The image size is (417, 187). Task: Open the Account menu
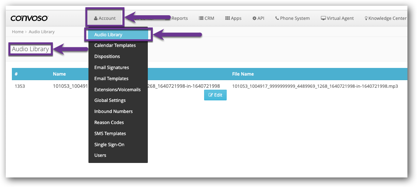pos(105,18)
